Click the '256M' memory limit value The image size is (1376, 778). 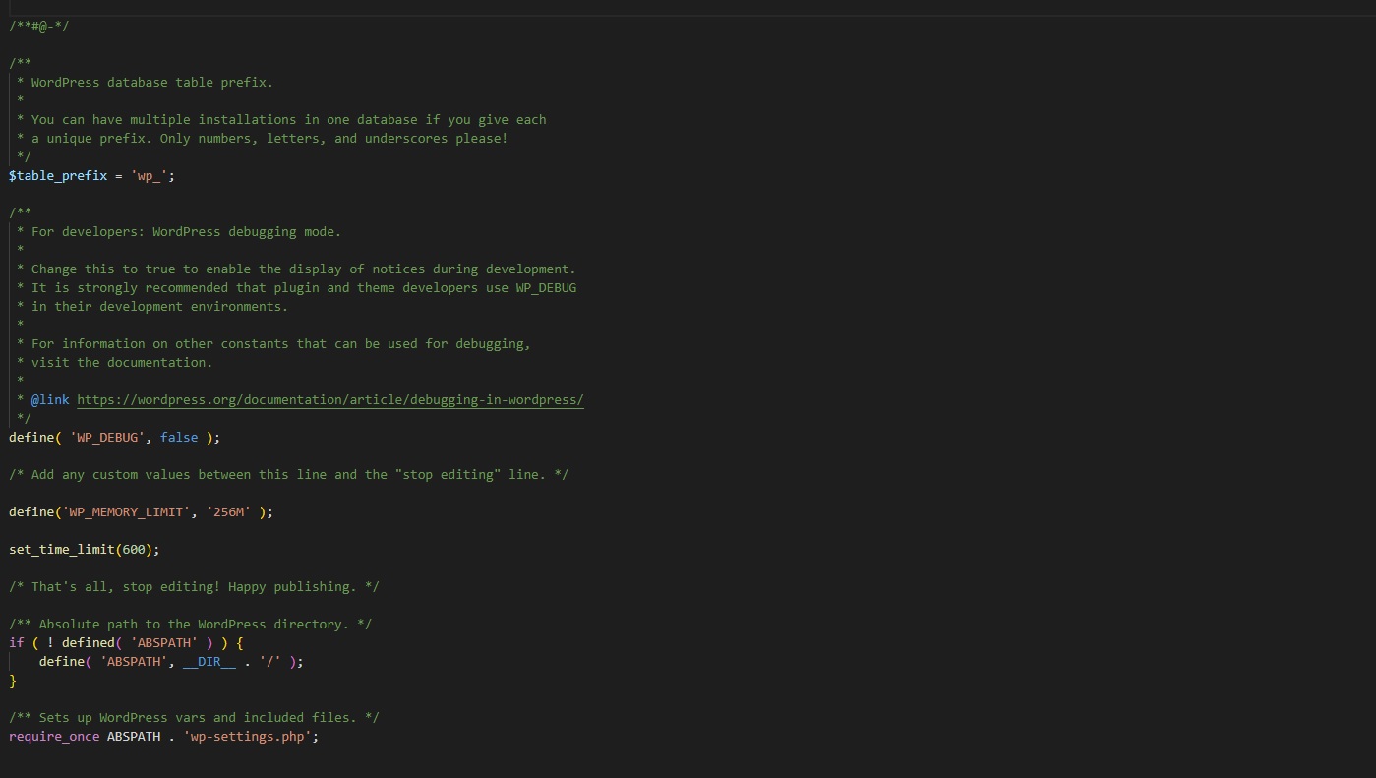229,512
